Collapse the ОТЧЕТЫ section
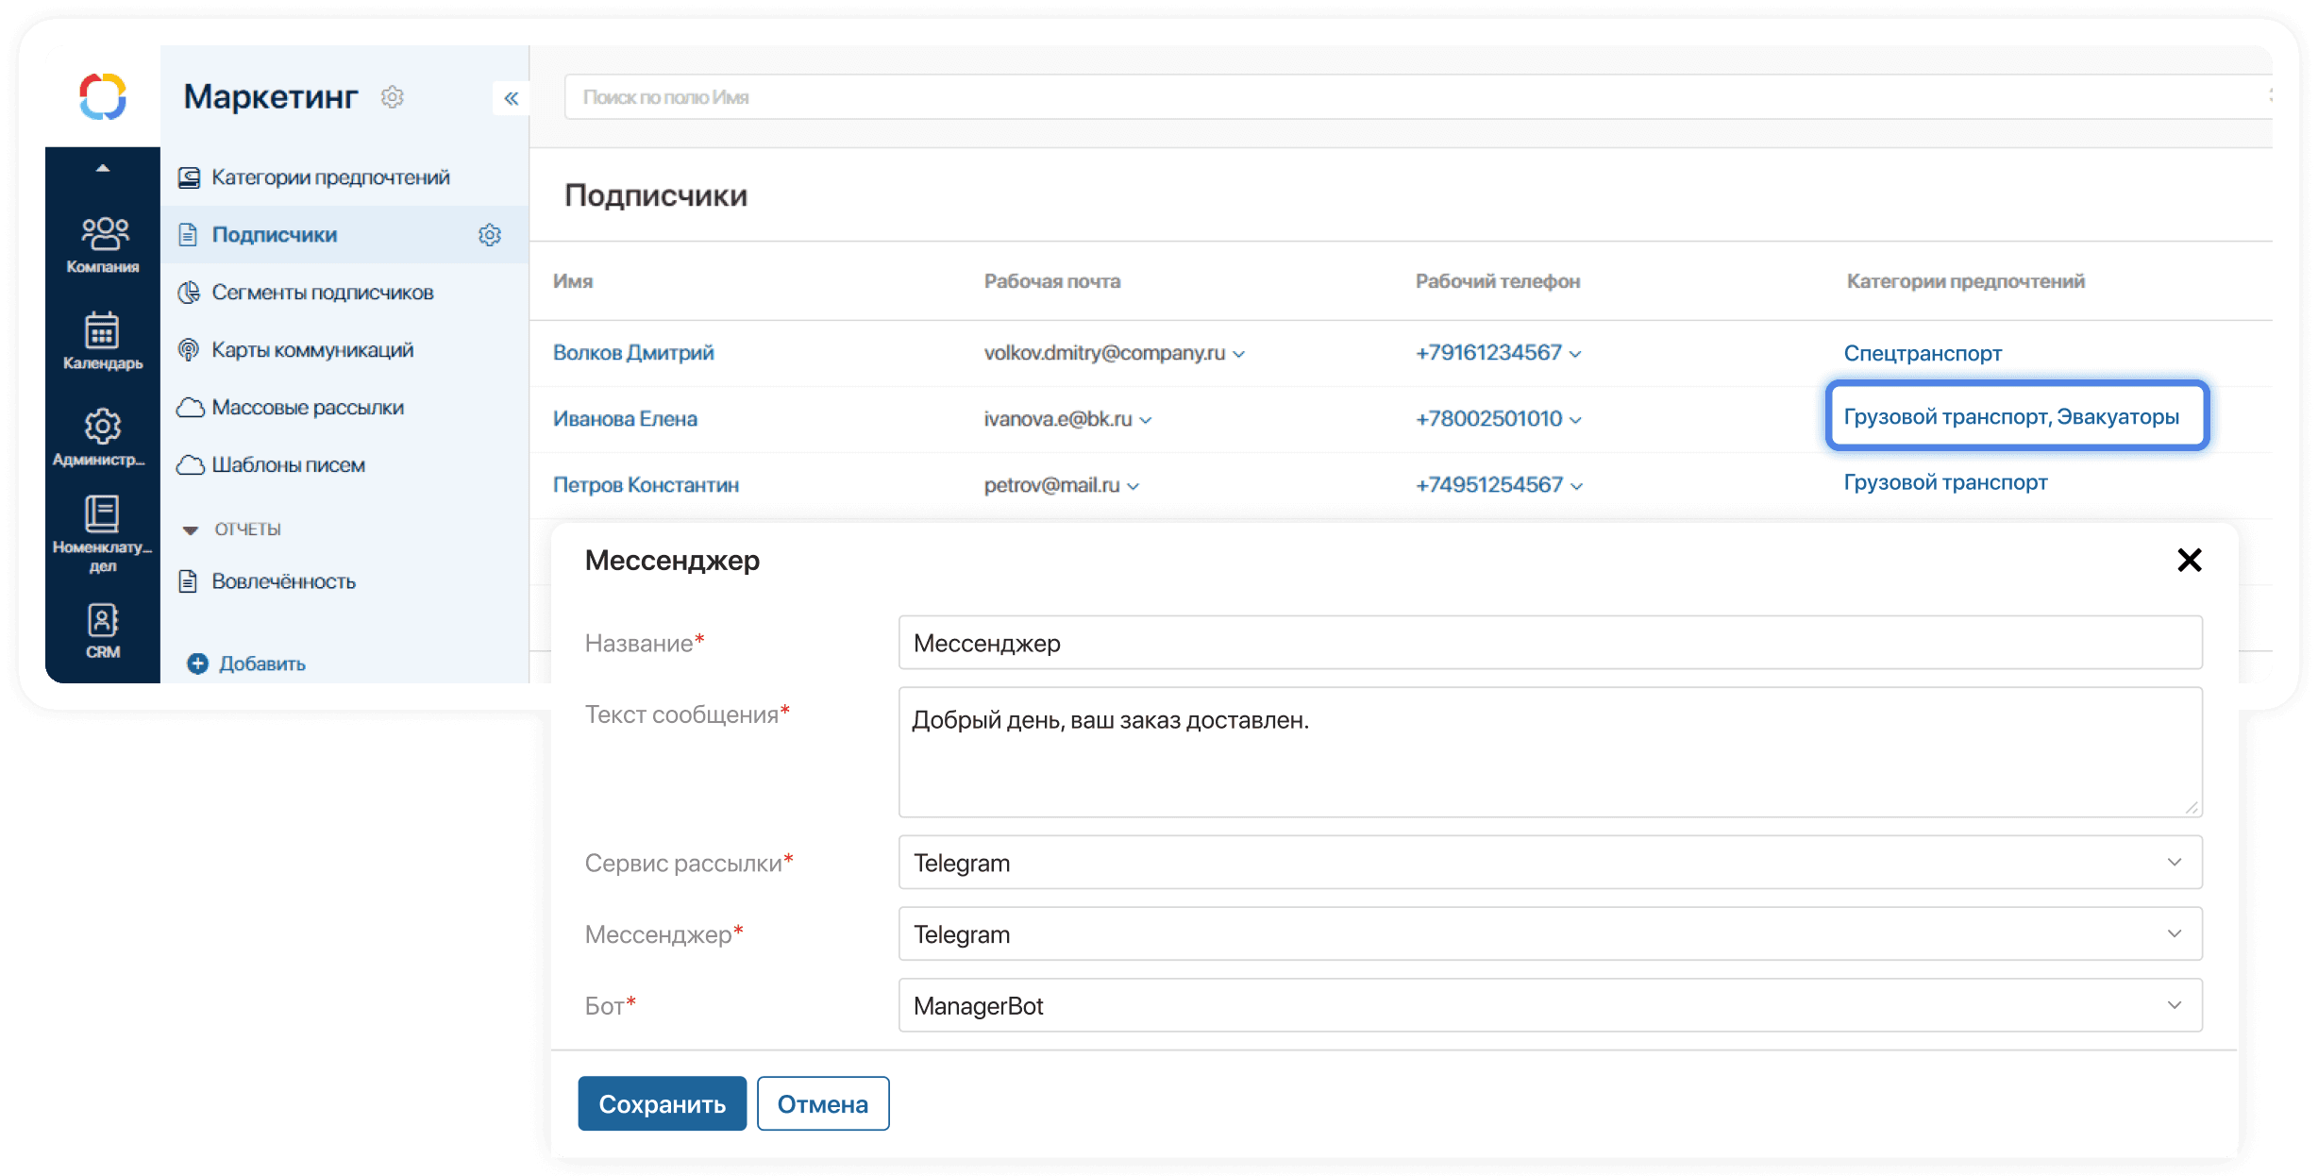The image size is (2318, 1176). [193, 529]
